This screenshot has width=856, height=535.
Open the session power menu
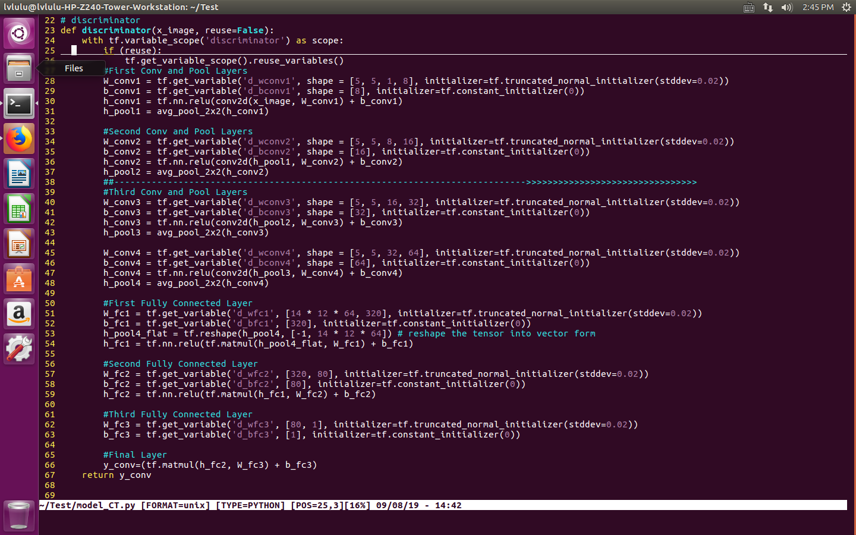point(846,7)
